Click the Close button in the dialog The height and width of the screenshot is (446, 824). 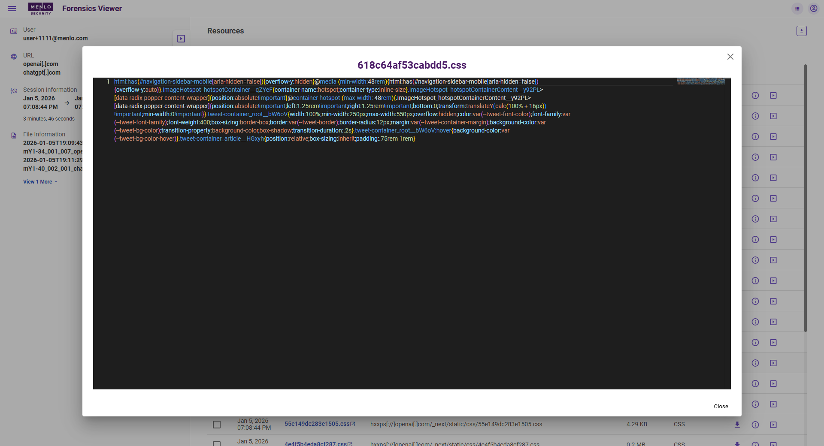pyautogui.click(x=721, y=407)
